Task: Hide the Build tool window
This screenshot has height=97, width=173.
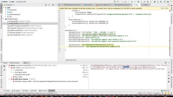Action: [169, 63]
